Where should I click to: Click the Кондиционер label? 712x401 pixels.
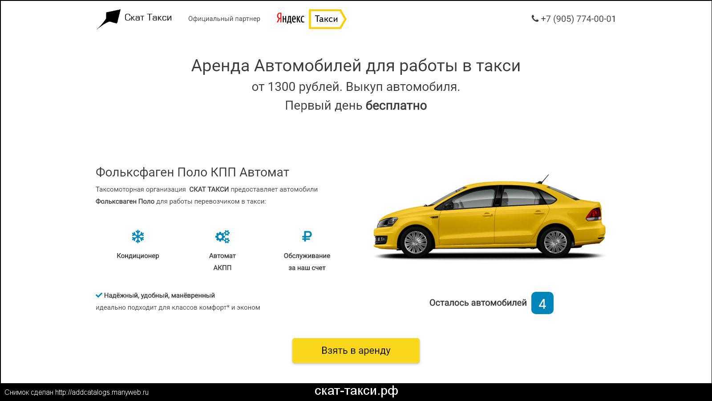(138, 256)
